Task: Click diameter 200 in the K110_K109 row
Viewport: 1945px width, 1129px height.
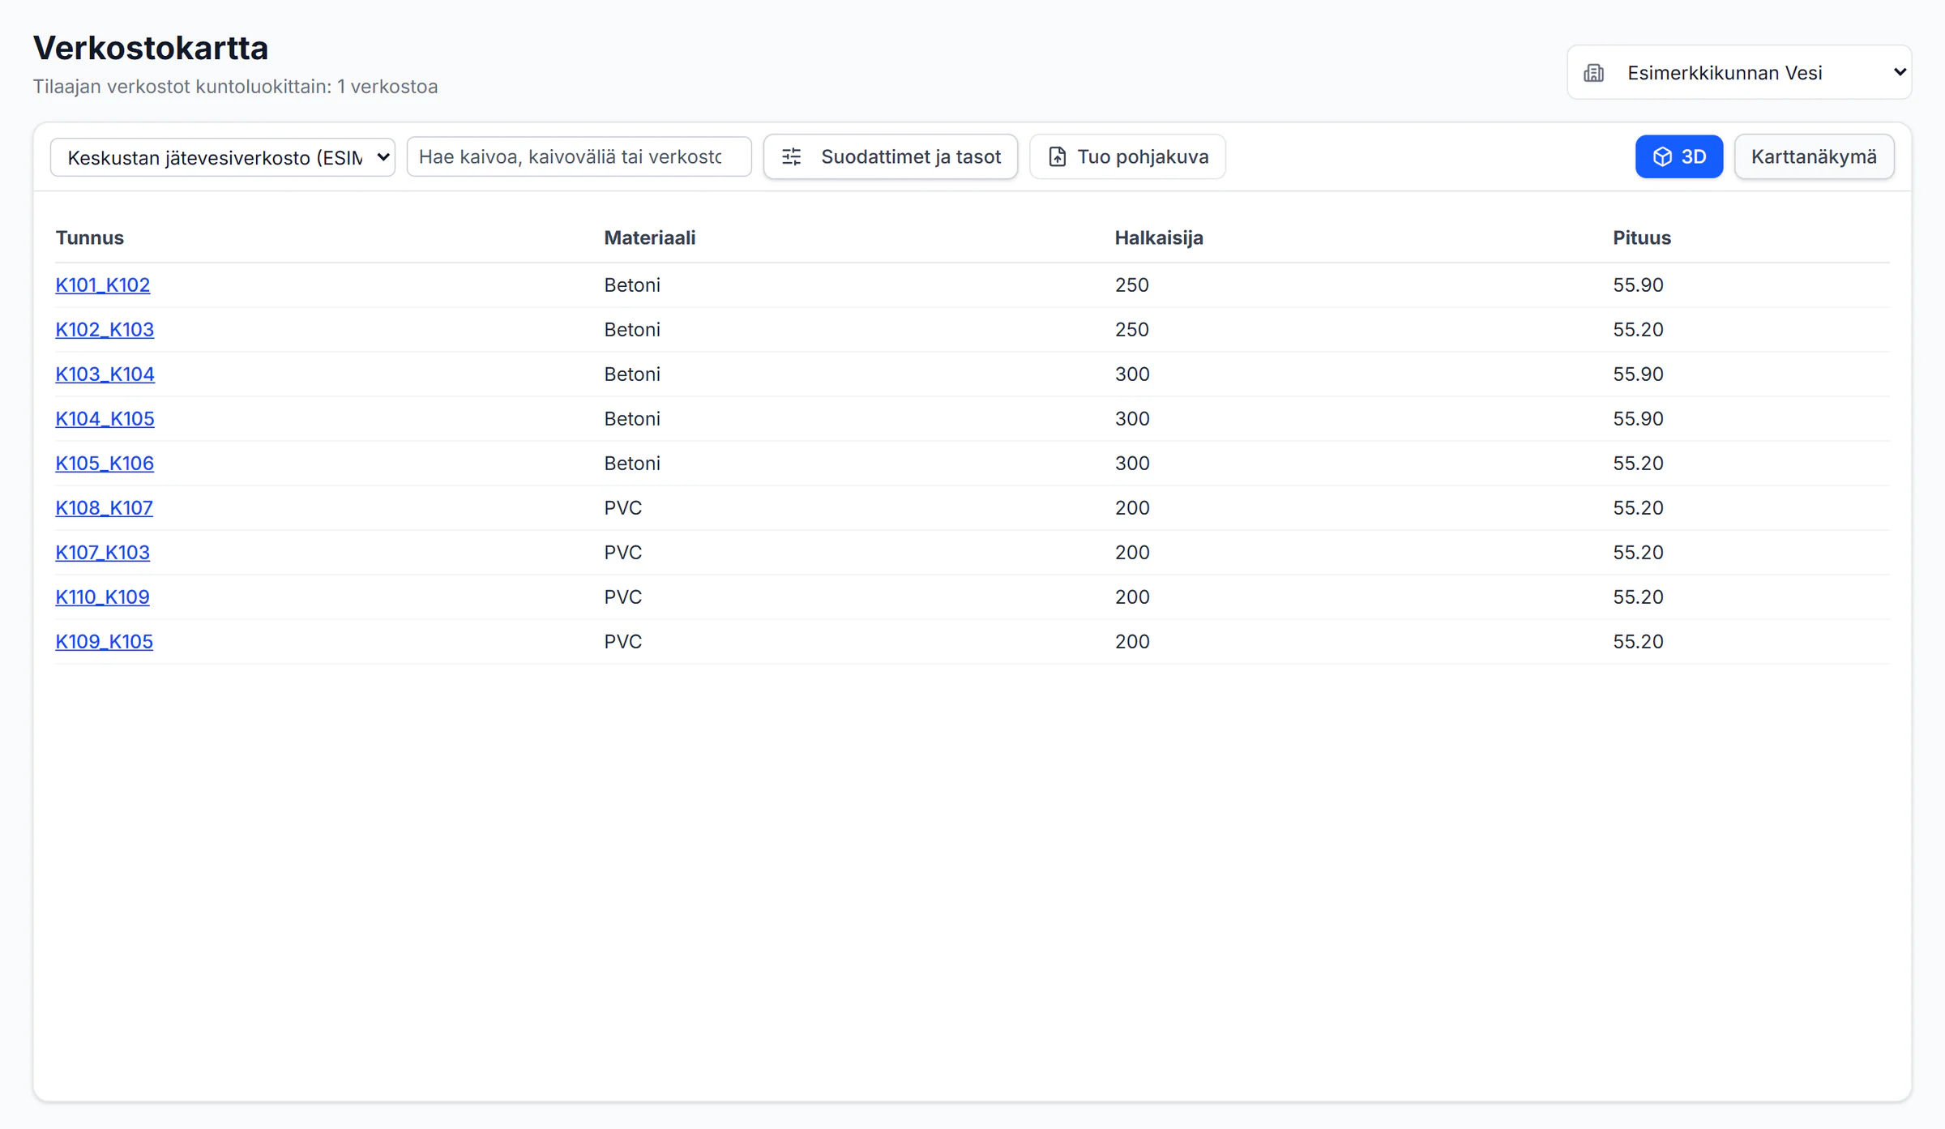Action: 1132,597
